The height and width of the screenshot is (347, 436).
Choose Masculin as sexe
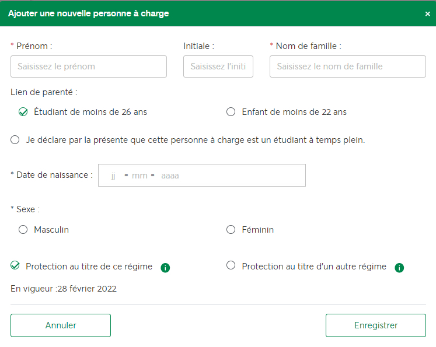(23, 229)
